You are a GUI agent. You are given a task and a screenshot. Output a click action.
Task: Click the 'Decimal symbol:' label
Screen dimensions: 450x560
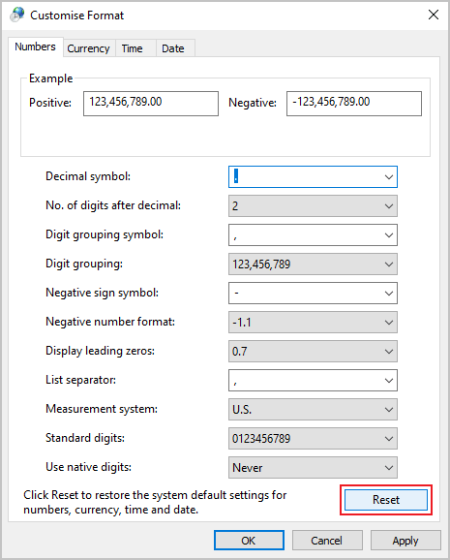88,176
